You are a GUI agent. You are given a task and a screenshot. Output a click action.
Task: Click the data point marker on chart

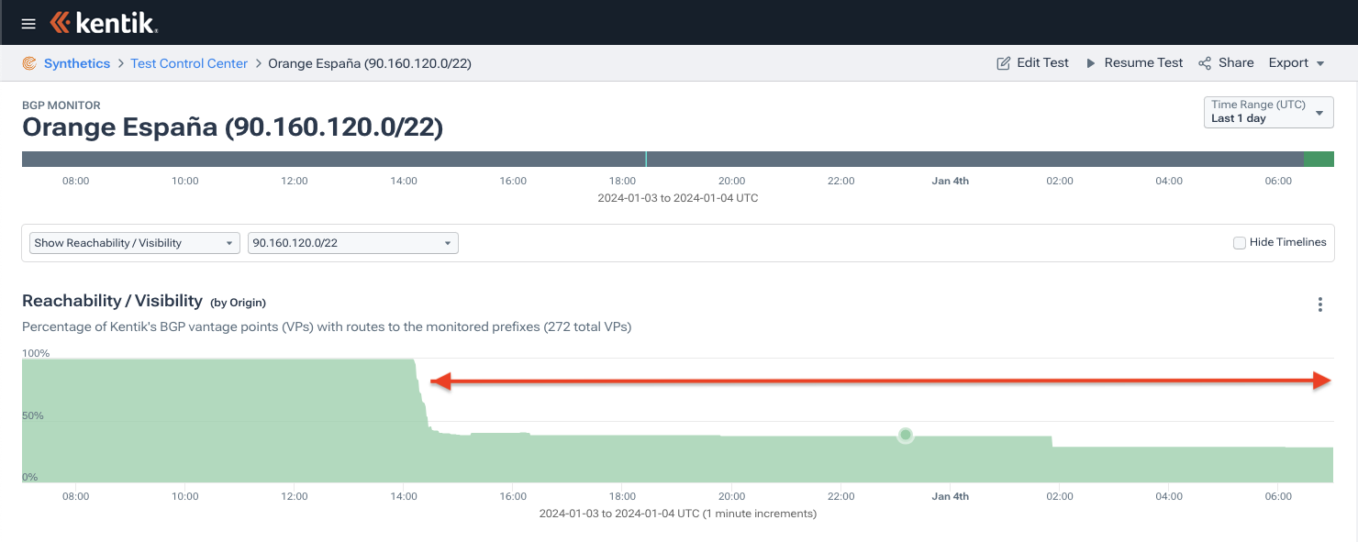click(x=906, y=435)
